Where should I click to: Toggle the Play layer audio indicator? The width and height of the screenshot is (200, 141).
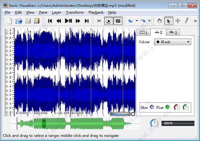click(x=167, y=107)
